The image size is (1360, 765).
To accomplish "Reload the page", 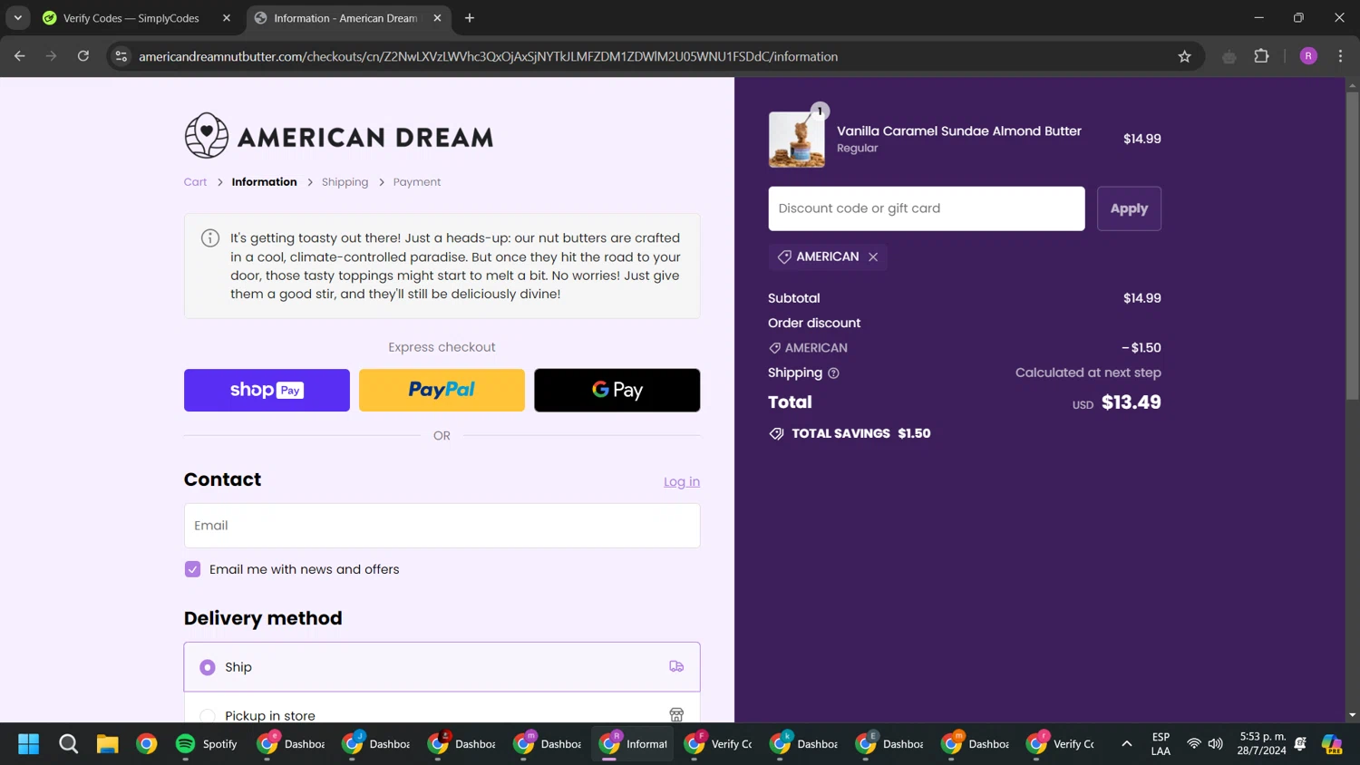I will click(x=83, y=56).
